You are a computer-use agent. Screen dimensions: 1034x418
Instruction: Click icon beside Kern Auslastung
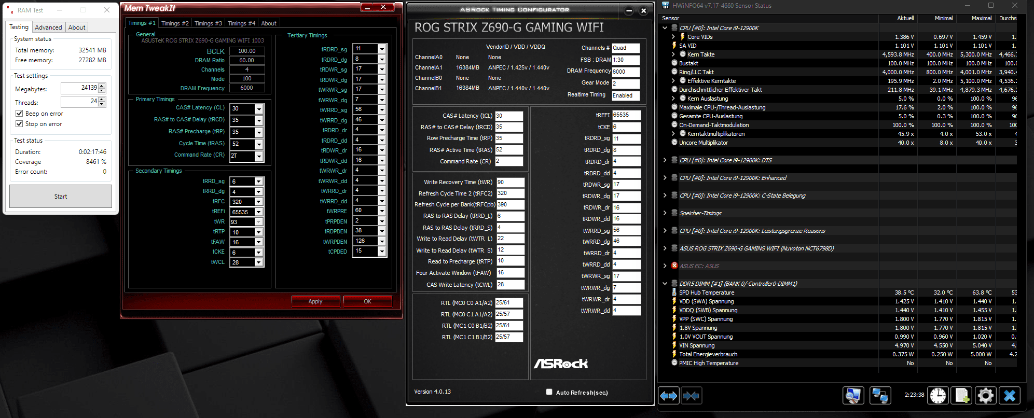682,99
